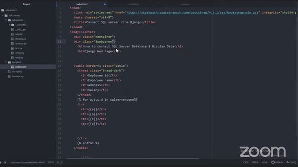Click the meta charset 'utf-8' value
Screen dimensions: 298x167
tap(106, 18)
